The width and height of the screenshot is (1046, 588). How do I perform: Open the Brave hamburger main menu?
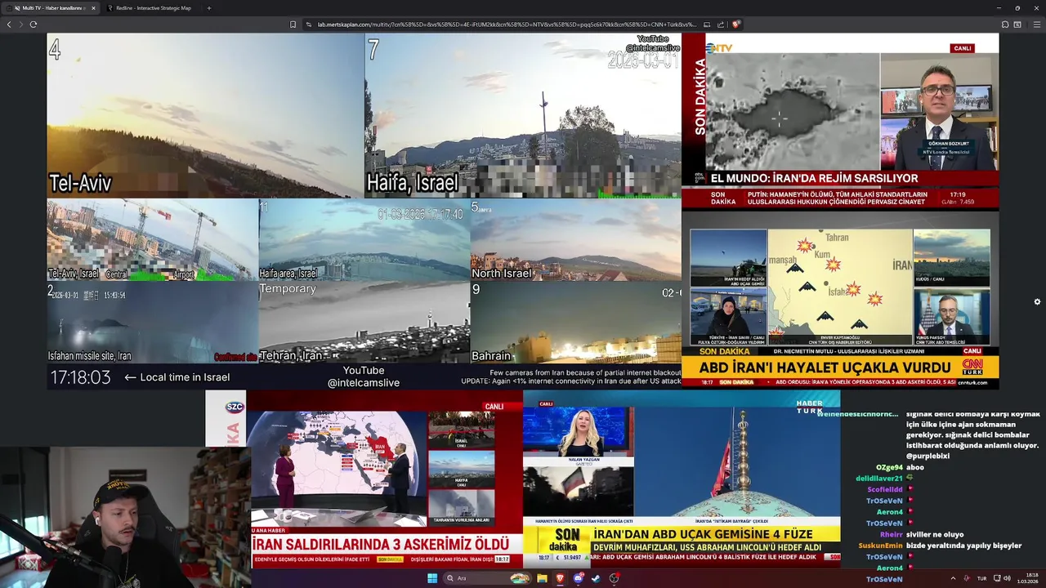(1037, 24)
